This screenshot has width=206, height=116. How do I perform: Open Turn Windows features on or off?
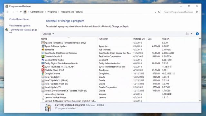23,31
